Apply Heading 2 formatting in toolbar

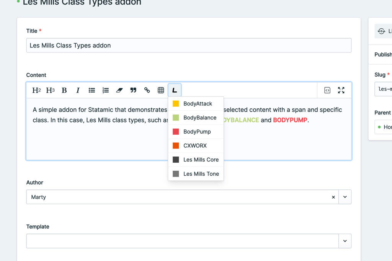[36, 90]
